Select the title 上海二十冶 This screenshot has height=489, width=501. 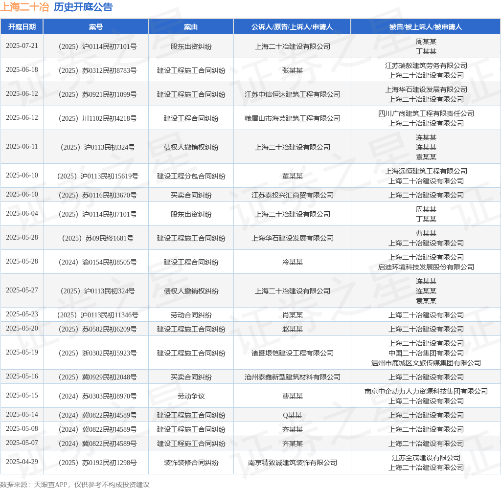[x=24, y=7]
